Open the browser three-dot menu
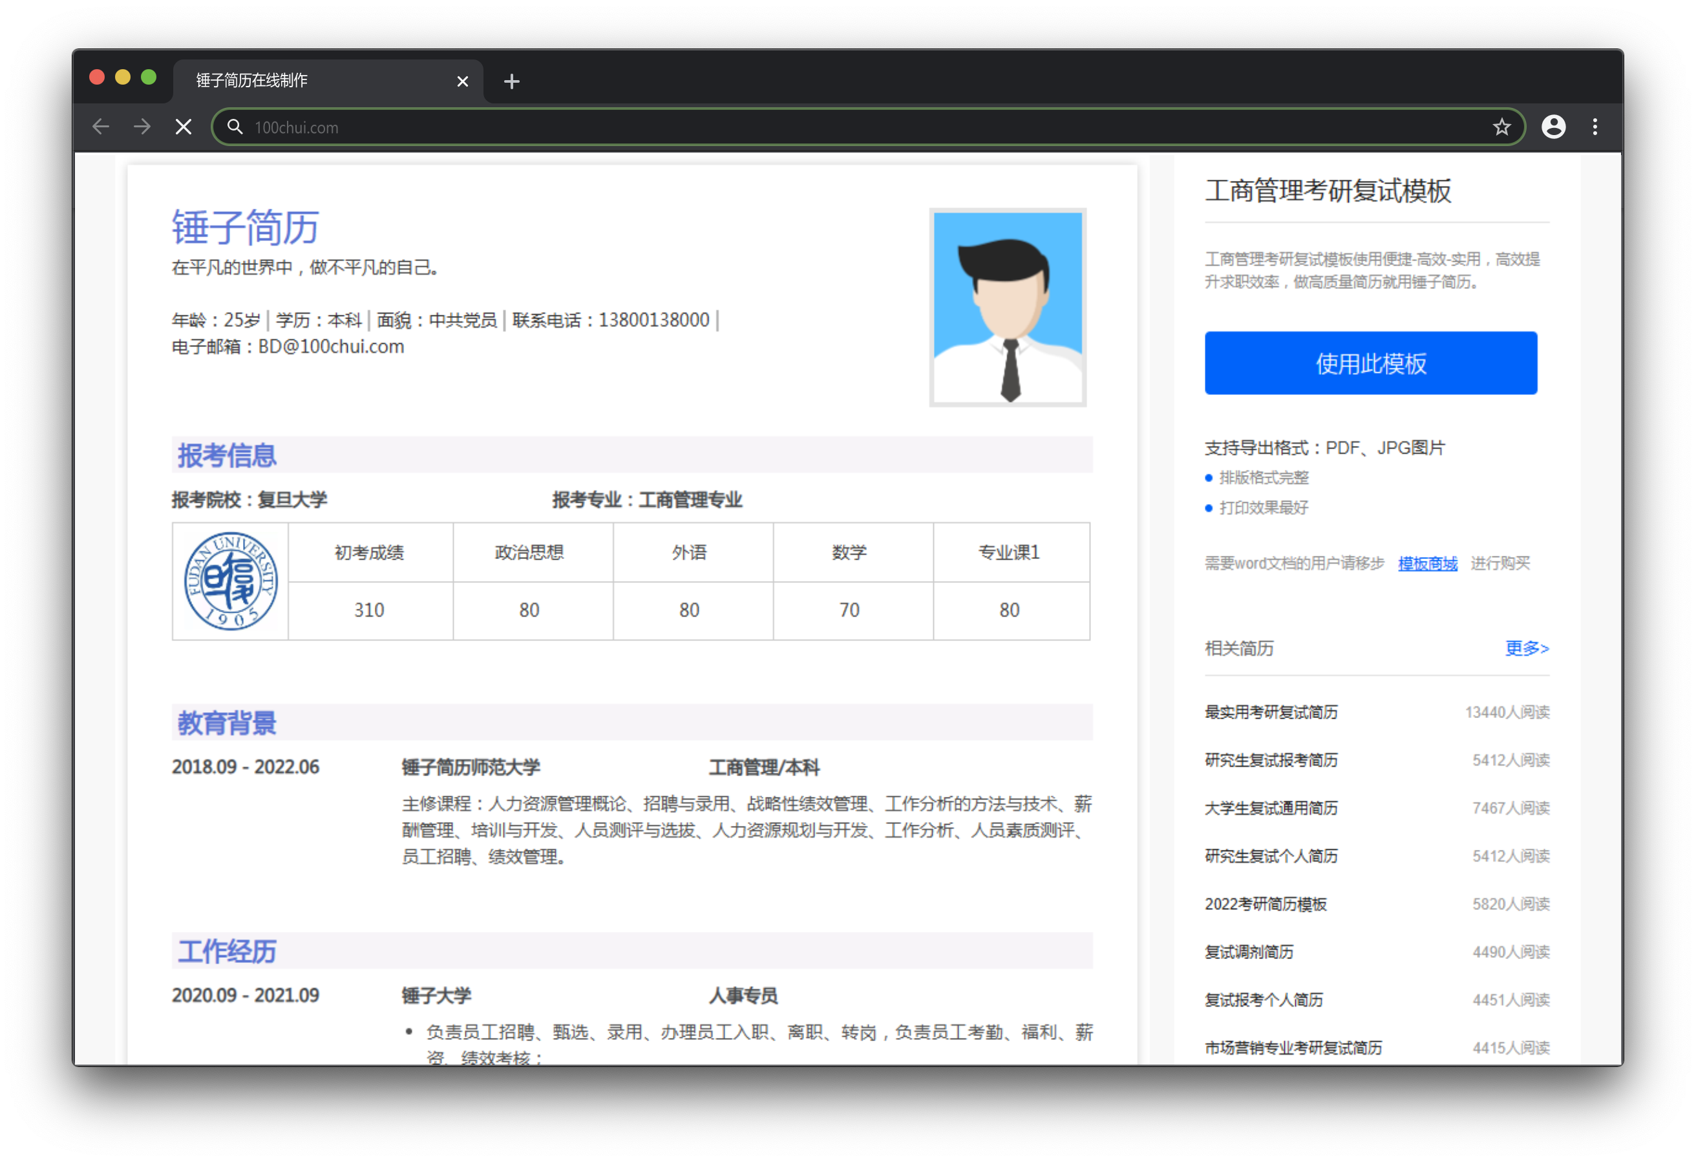The width and height of the screenshot is (1696, 1162). [1595, 127]
